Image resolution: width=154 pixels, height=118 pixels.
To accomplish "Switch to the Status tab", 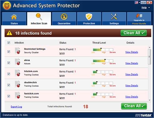I will [14, 19].
